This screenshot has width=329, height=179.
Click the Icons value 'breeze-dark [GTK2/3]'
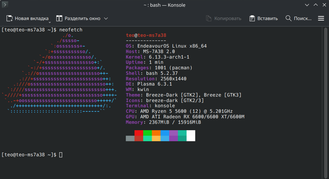pos(175,101)
